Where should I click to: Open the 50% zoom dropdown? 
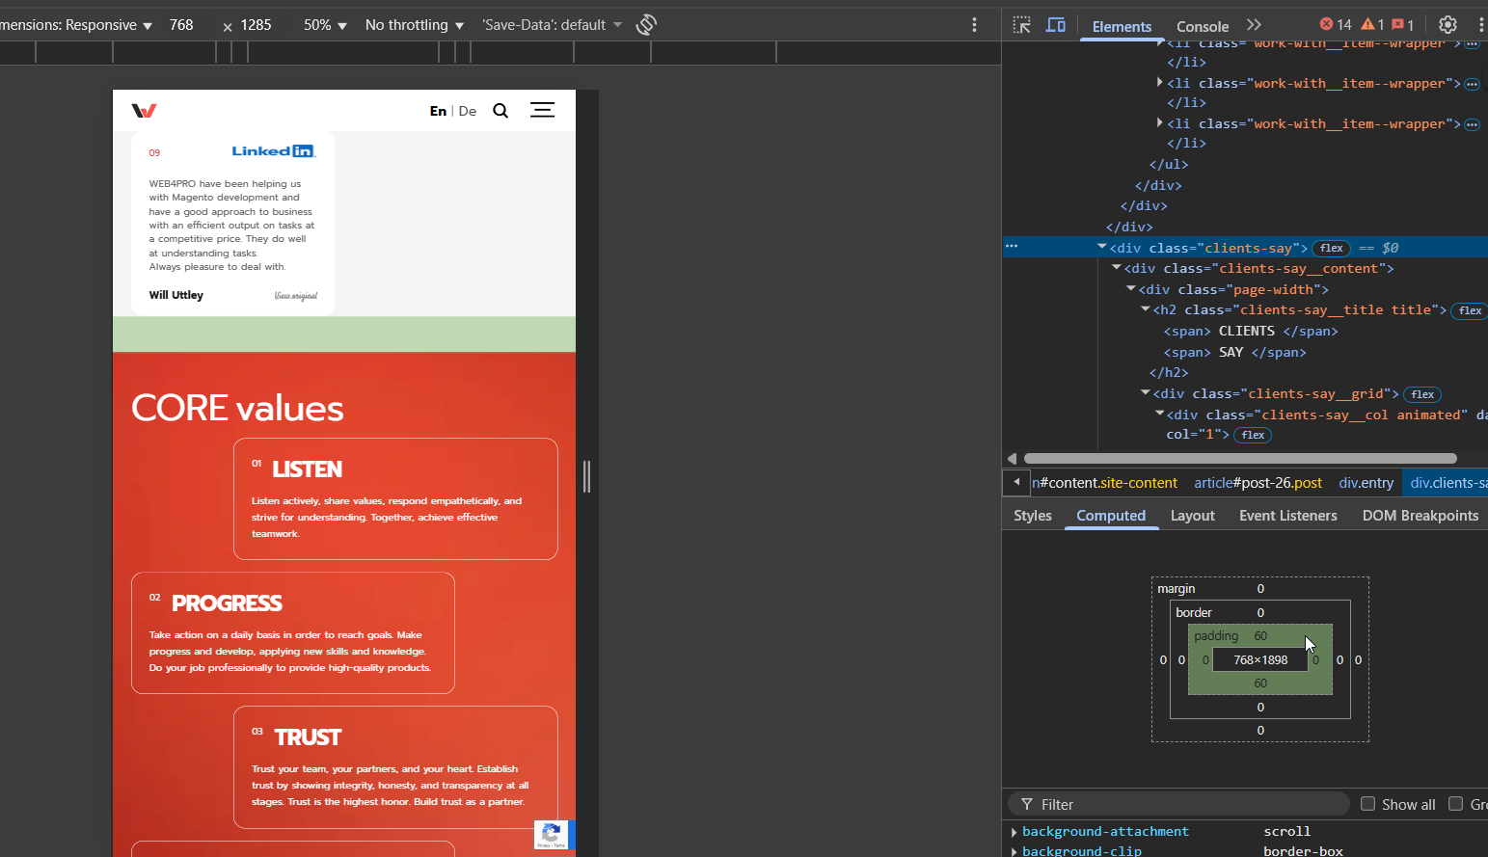(325, 25)
